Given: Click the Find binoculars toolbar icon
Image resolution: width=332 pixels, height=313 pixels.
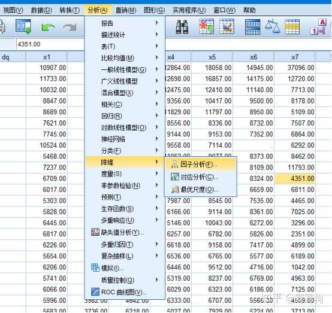Looking at the screenshot, I should [182, 27].
